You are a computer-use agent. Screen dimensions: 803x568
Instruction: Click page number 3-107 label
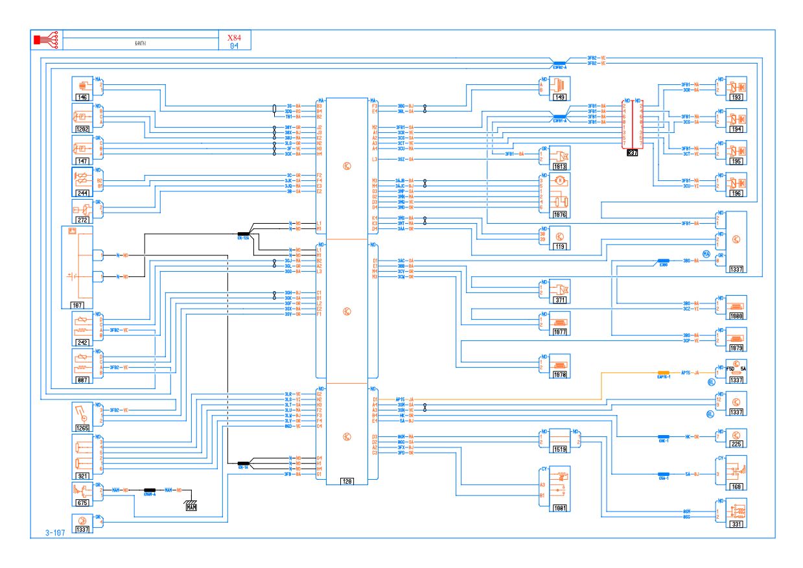(56, 533)
